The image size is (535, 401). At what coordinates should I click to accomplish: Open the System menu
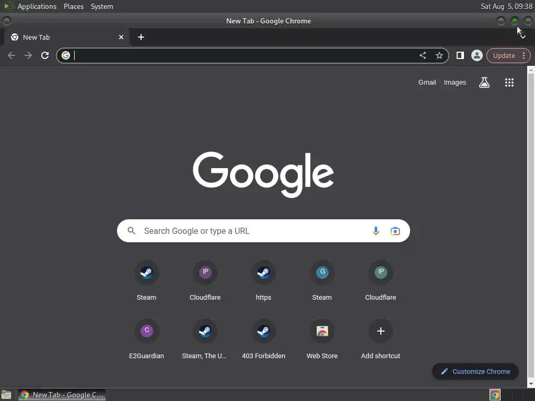click(102, 6)
